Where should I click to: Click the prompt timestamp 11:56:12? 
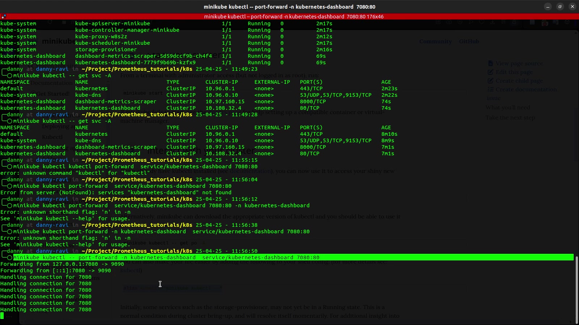[x=245, y=199]
